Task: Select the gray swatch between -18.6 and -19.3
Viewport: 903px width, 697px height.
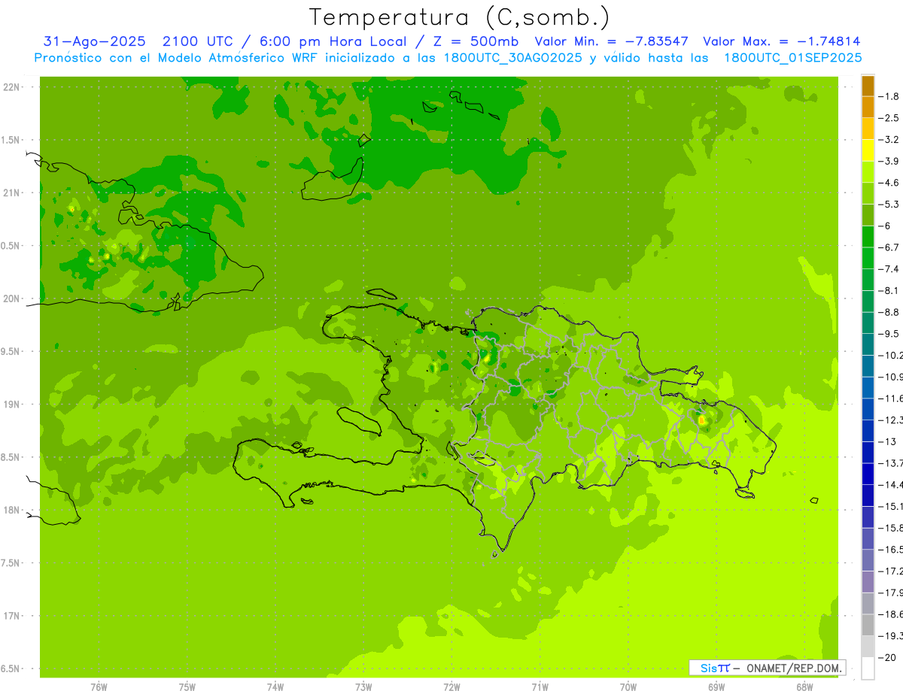Action: point(868,624)
